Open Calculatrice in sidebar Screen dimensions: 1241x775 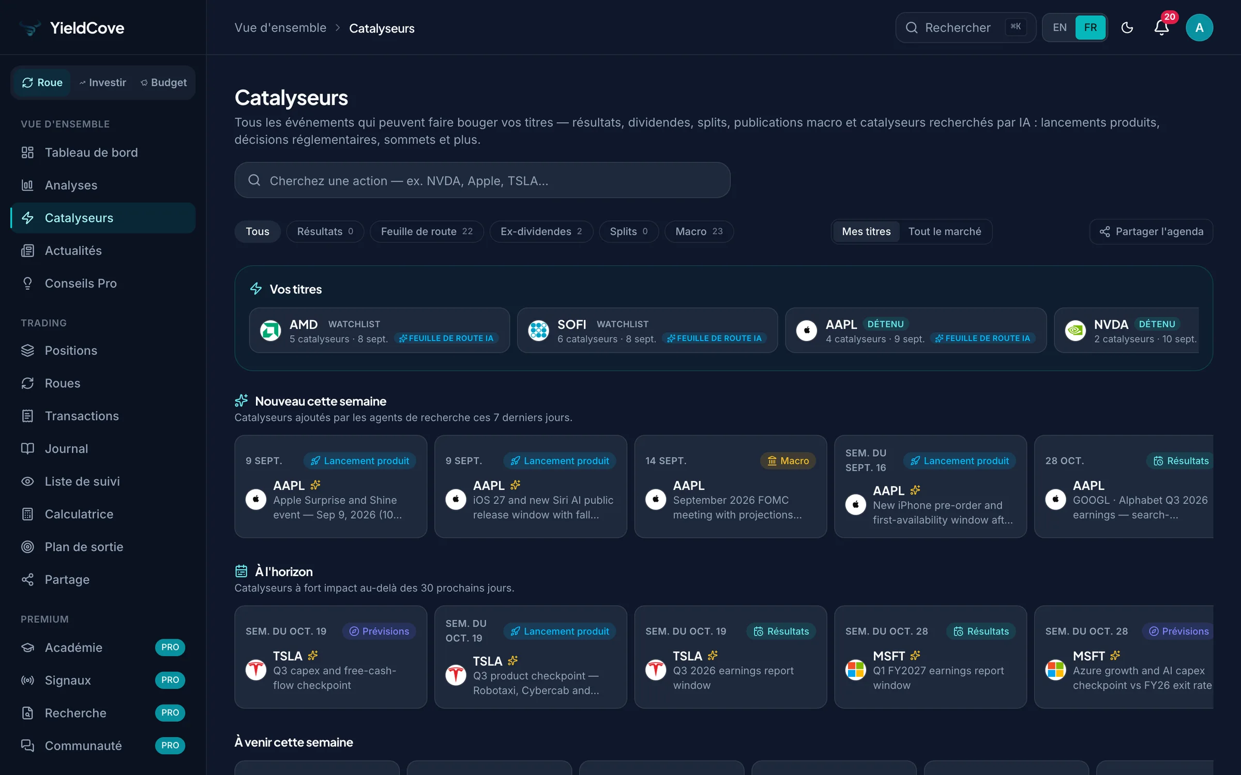point(103,514)
